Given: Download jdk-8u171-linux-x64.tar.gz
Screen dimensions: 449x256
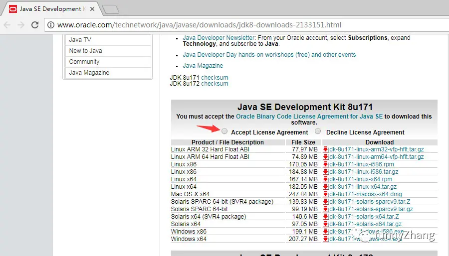Looking at the screenshot, I should coord(362,187).
